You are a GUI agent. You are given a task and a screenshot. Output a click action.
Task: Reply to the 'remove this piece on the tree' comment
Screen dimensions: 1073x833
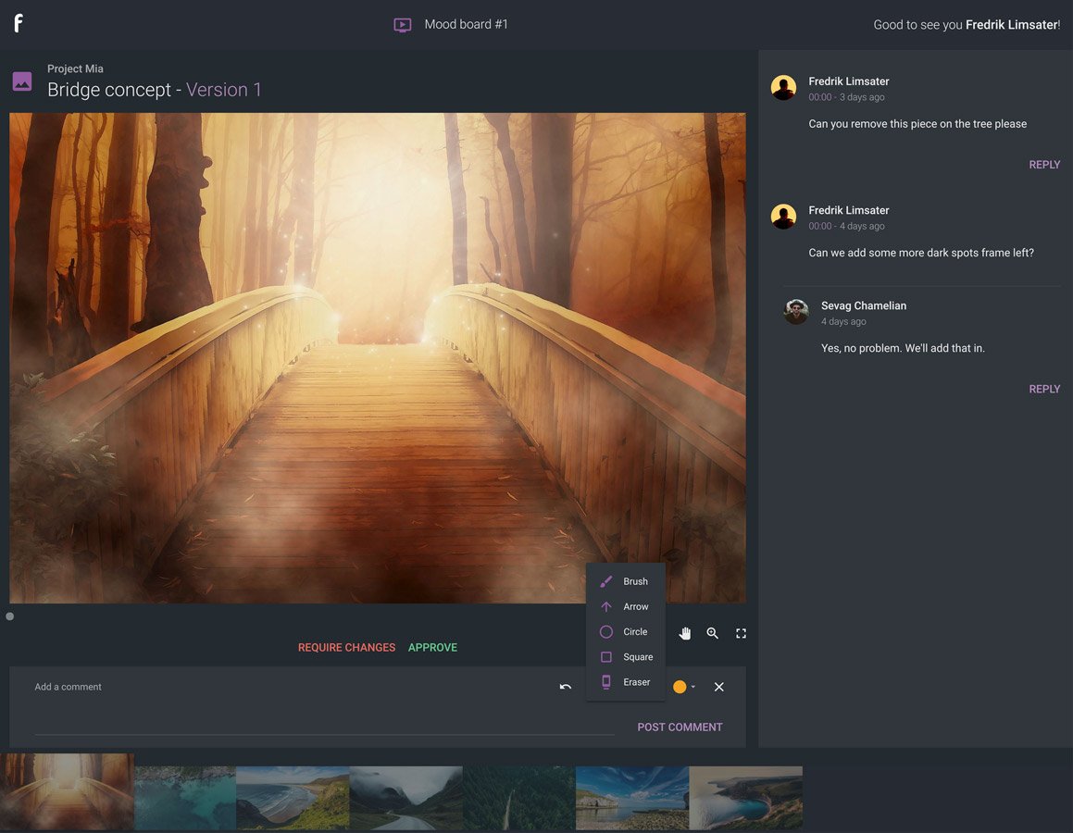1044,165
